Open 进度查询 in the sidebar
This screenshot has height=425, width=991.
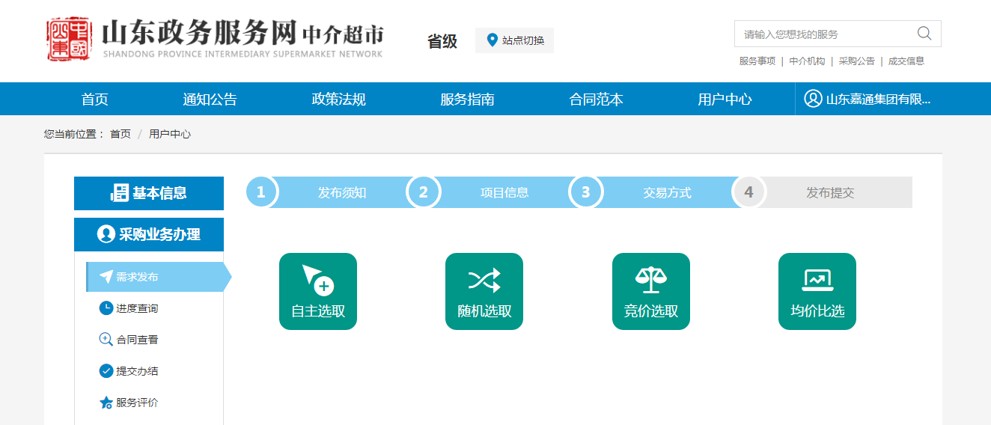[137, 308]
